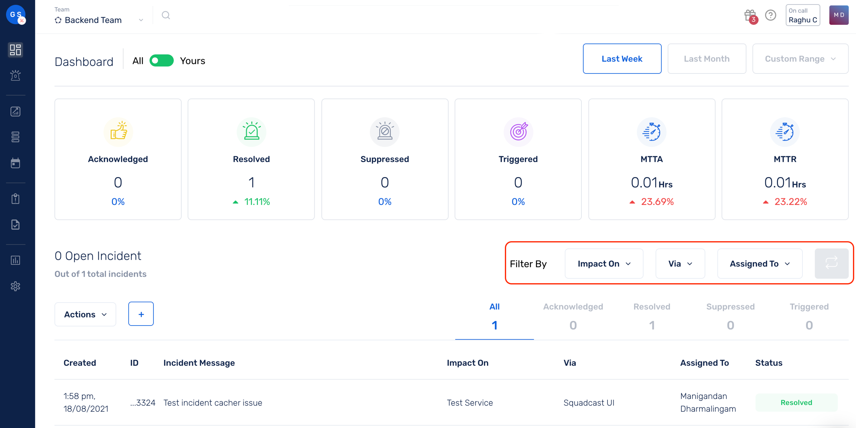Switch to the Acknowledged incidents tab
This screenshot has height=428, width=856.
pos(573,317)
